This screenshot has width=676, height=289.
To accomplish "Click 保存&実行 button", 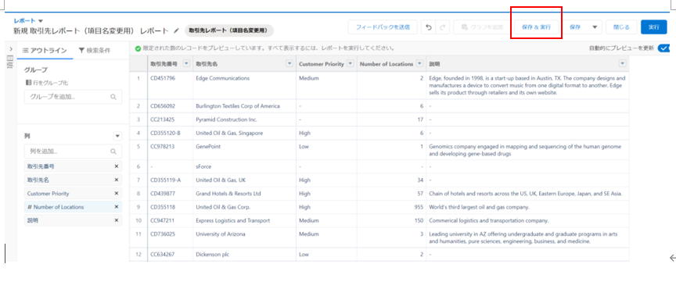I will click(x=536, y=27).
